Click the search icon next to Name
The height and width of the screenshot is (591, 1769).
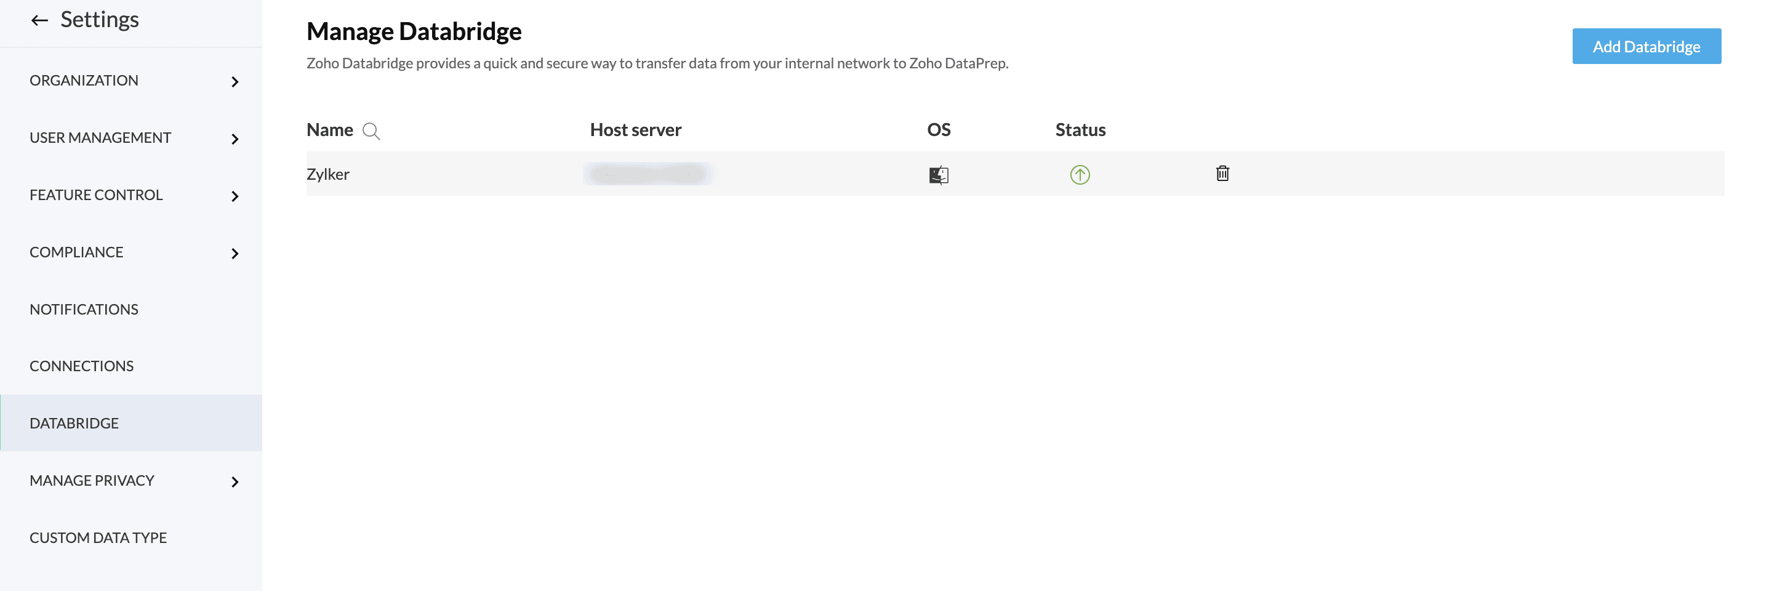point(371,131)
